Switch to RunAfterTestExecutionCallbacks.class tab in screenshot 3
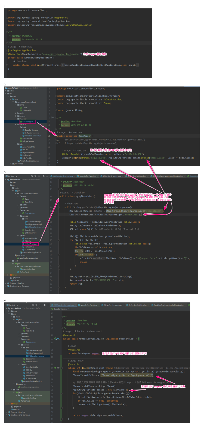The image size is (204, 427). (x=168, y=176)
